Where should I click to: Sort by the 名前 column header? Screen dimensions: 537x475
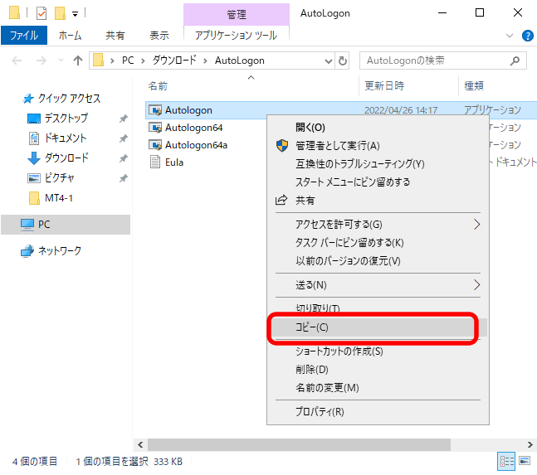(x=158, y=86)
